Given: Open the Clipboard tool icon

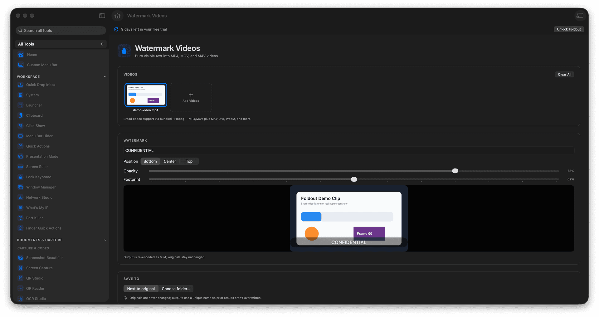Looking at the screenshot, I should (x=21, y=115).
